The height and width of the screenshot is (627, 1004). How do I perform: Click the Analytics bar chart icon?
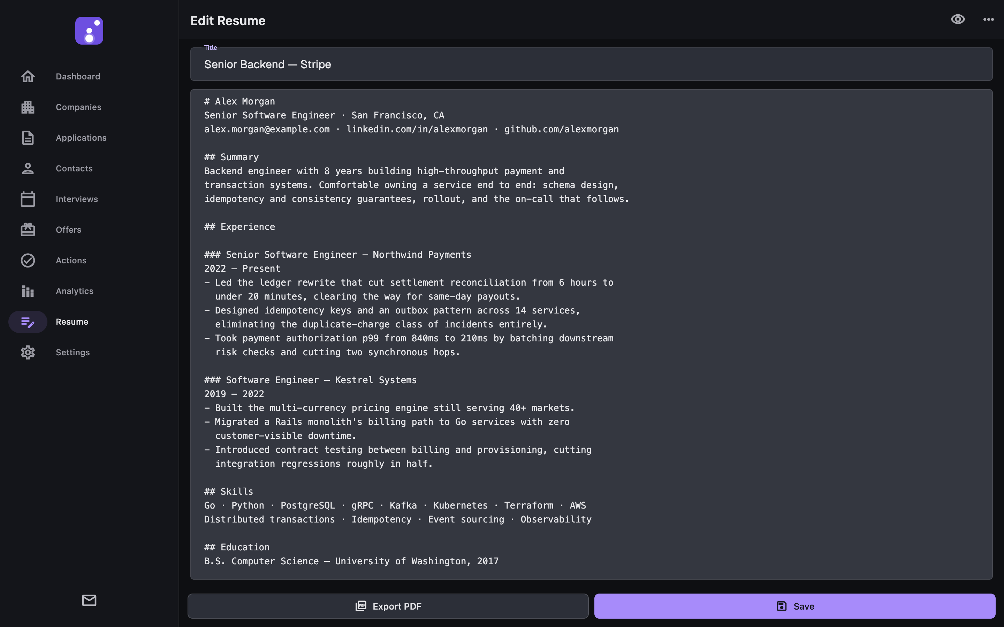[28, 291]
